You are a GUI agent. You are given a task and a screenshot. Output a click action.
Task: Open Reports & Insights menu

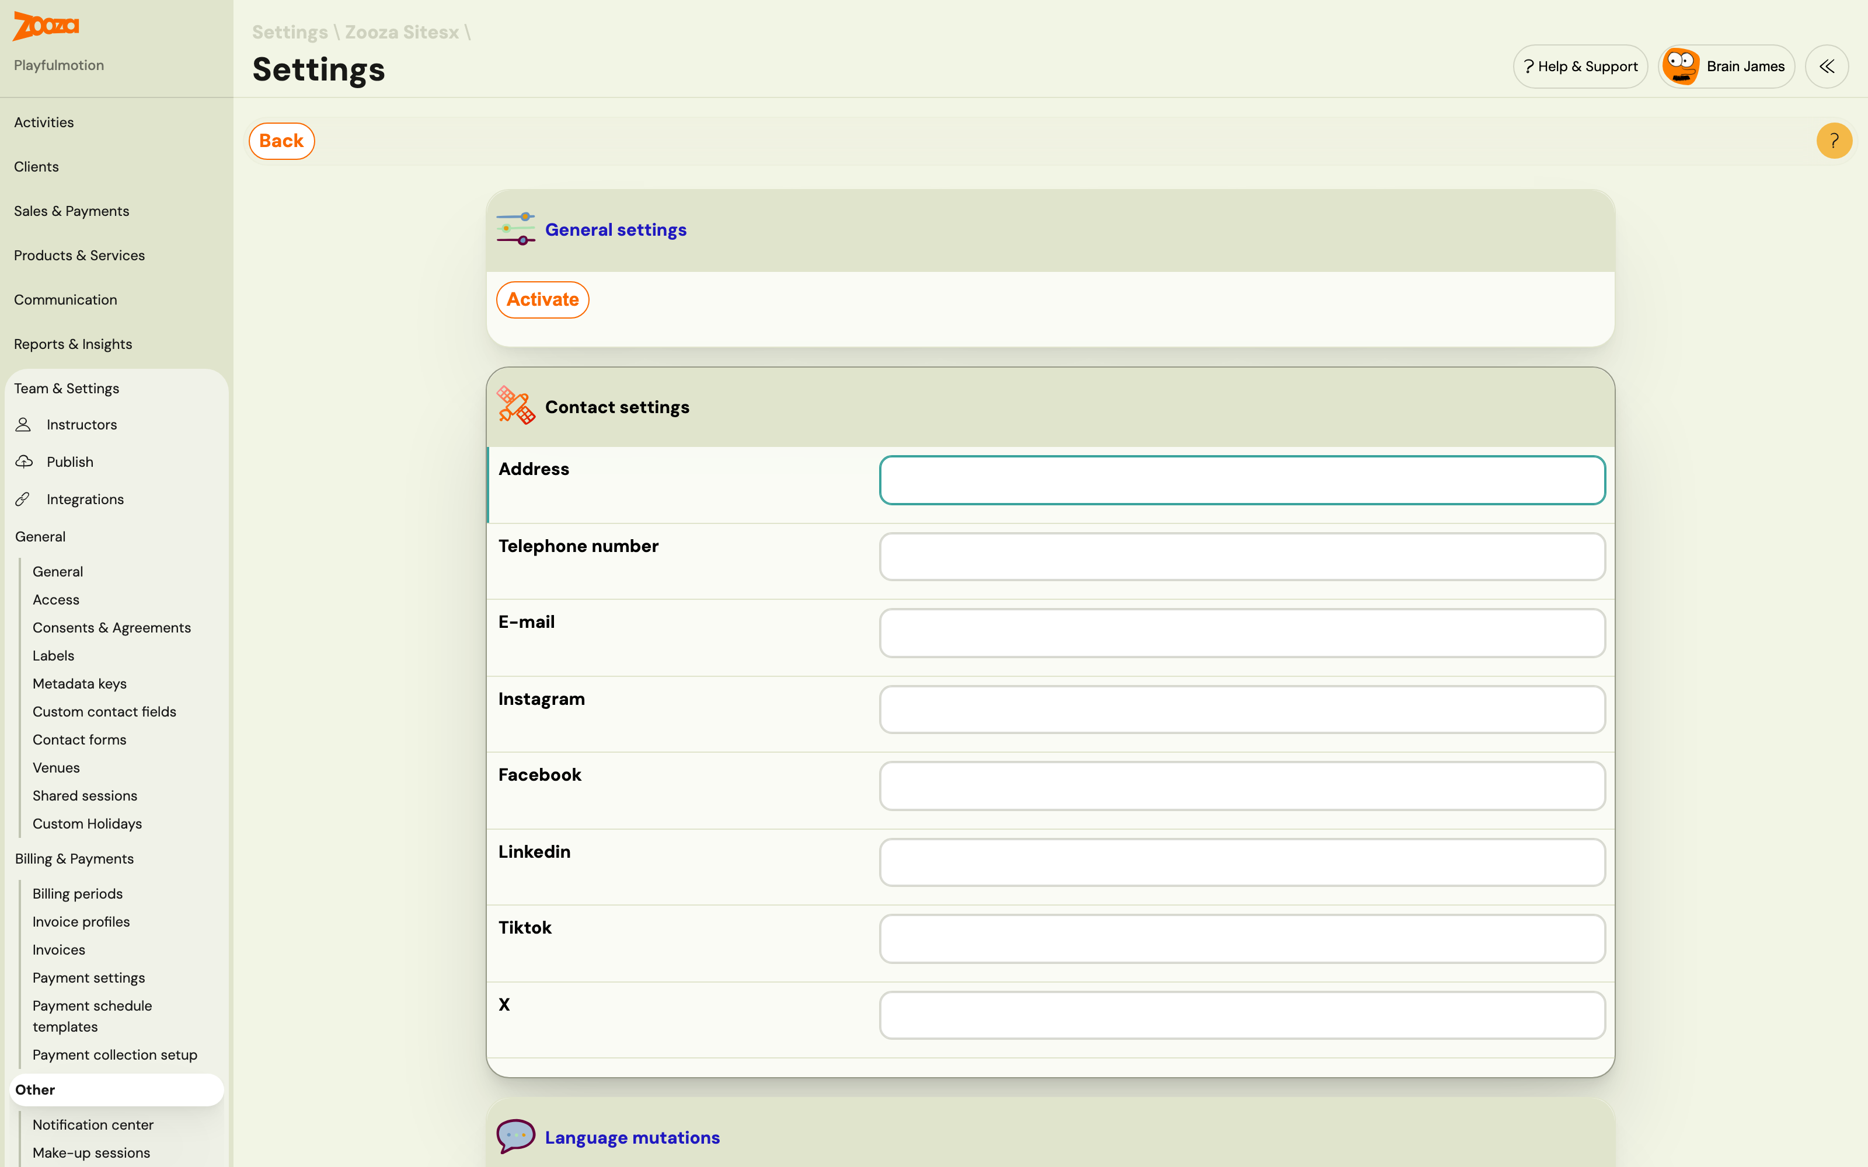pos(74,344)
